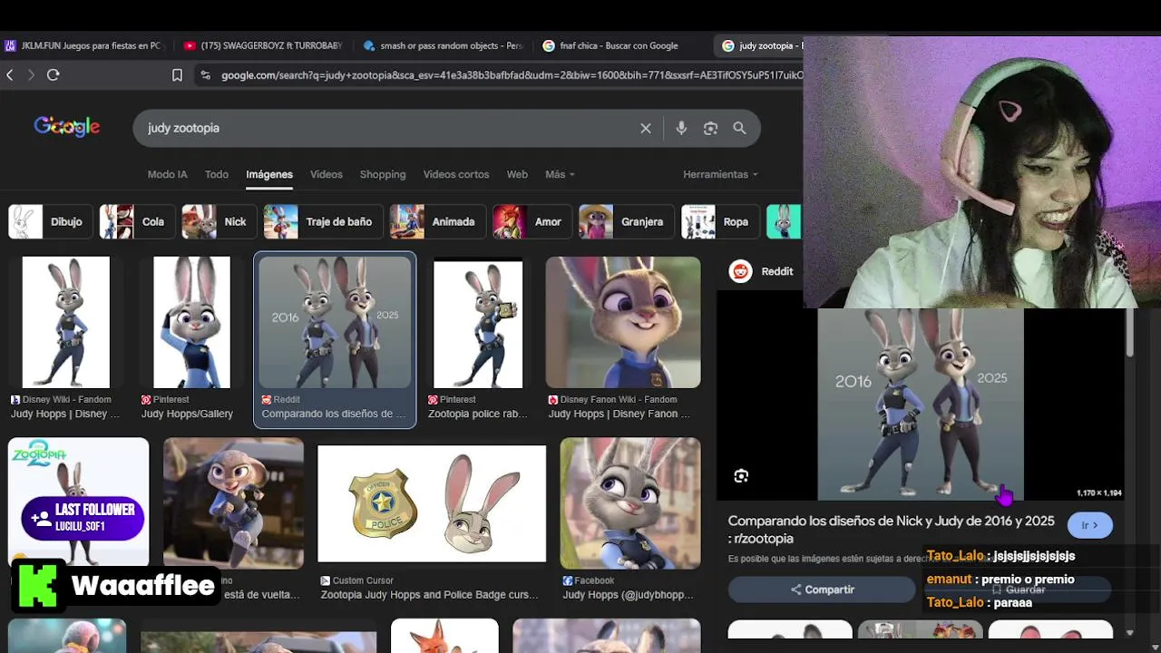Click the Ir button to visit page
1161x653 pixels.
click(x=1089, y=525)
